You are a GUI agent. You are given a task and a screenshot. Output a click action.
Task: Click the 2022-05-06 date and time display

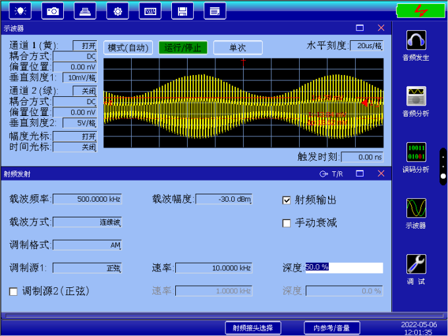tap(419, 328)
